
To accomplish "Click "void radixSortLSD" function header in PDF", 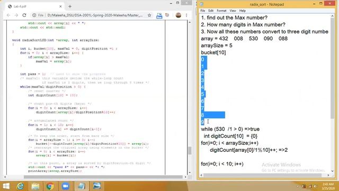I will [x=56, y=40].
